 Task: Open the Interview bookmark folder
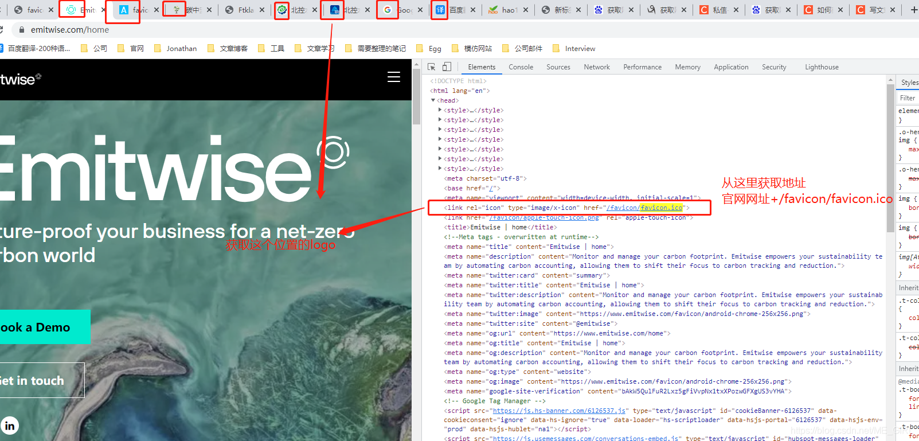(x=574, y=49)
